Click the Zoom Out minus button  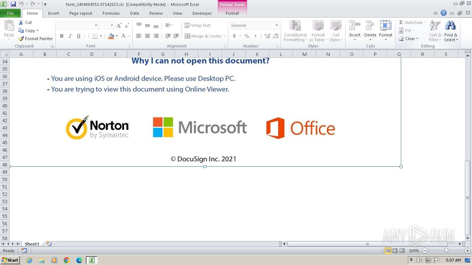425,251
